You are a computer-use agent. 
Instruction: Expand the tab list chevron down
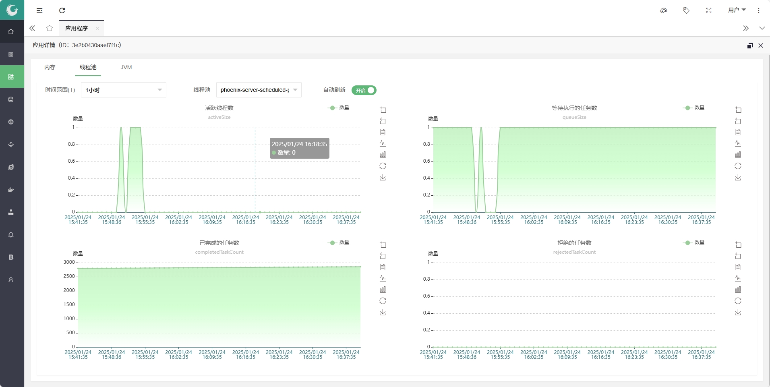click(762, 28)
